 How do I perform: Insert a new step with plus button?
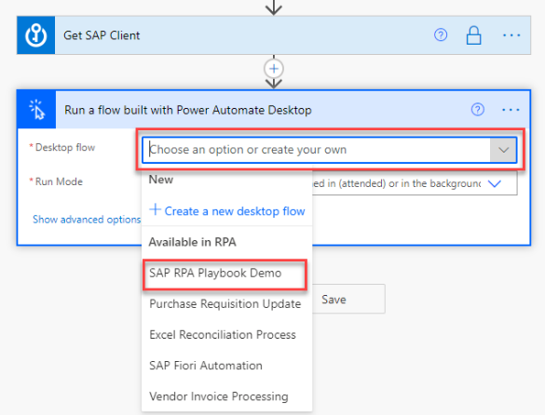[274, 69]
